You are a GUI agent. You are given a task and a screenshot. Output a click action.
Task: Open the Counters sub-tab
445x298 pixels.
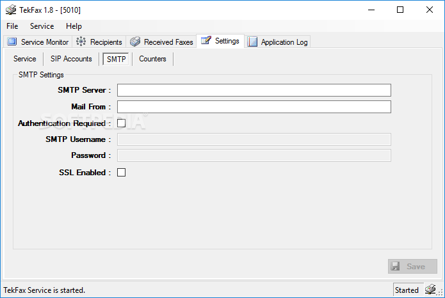[152, 59]
